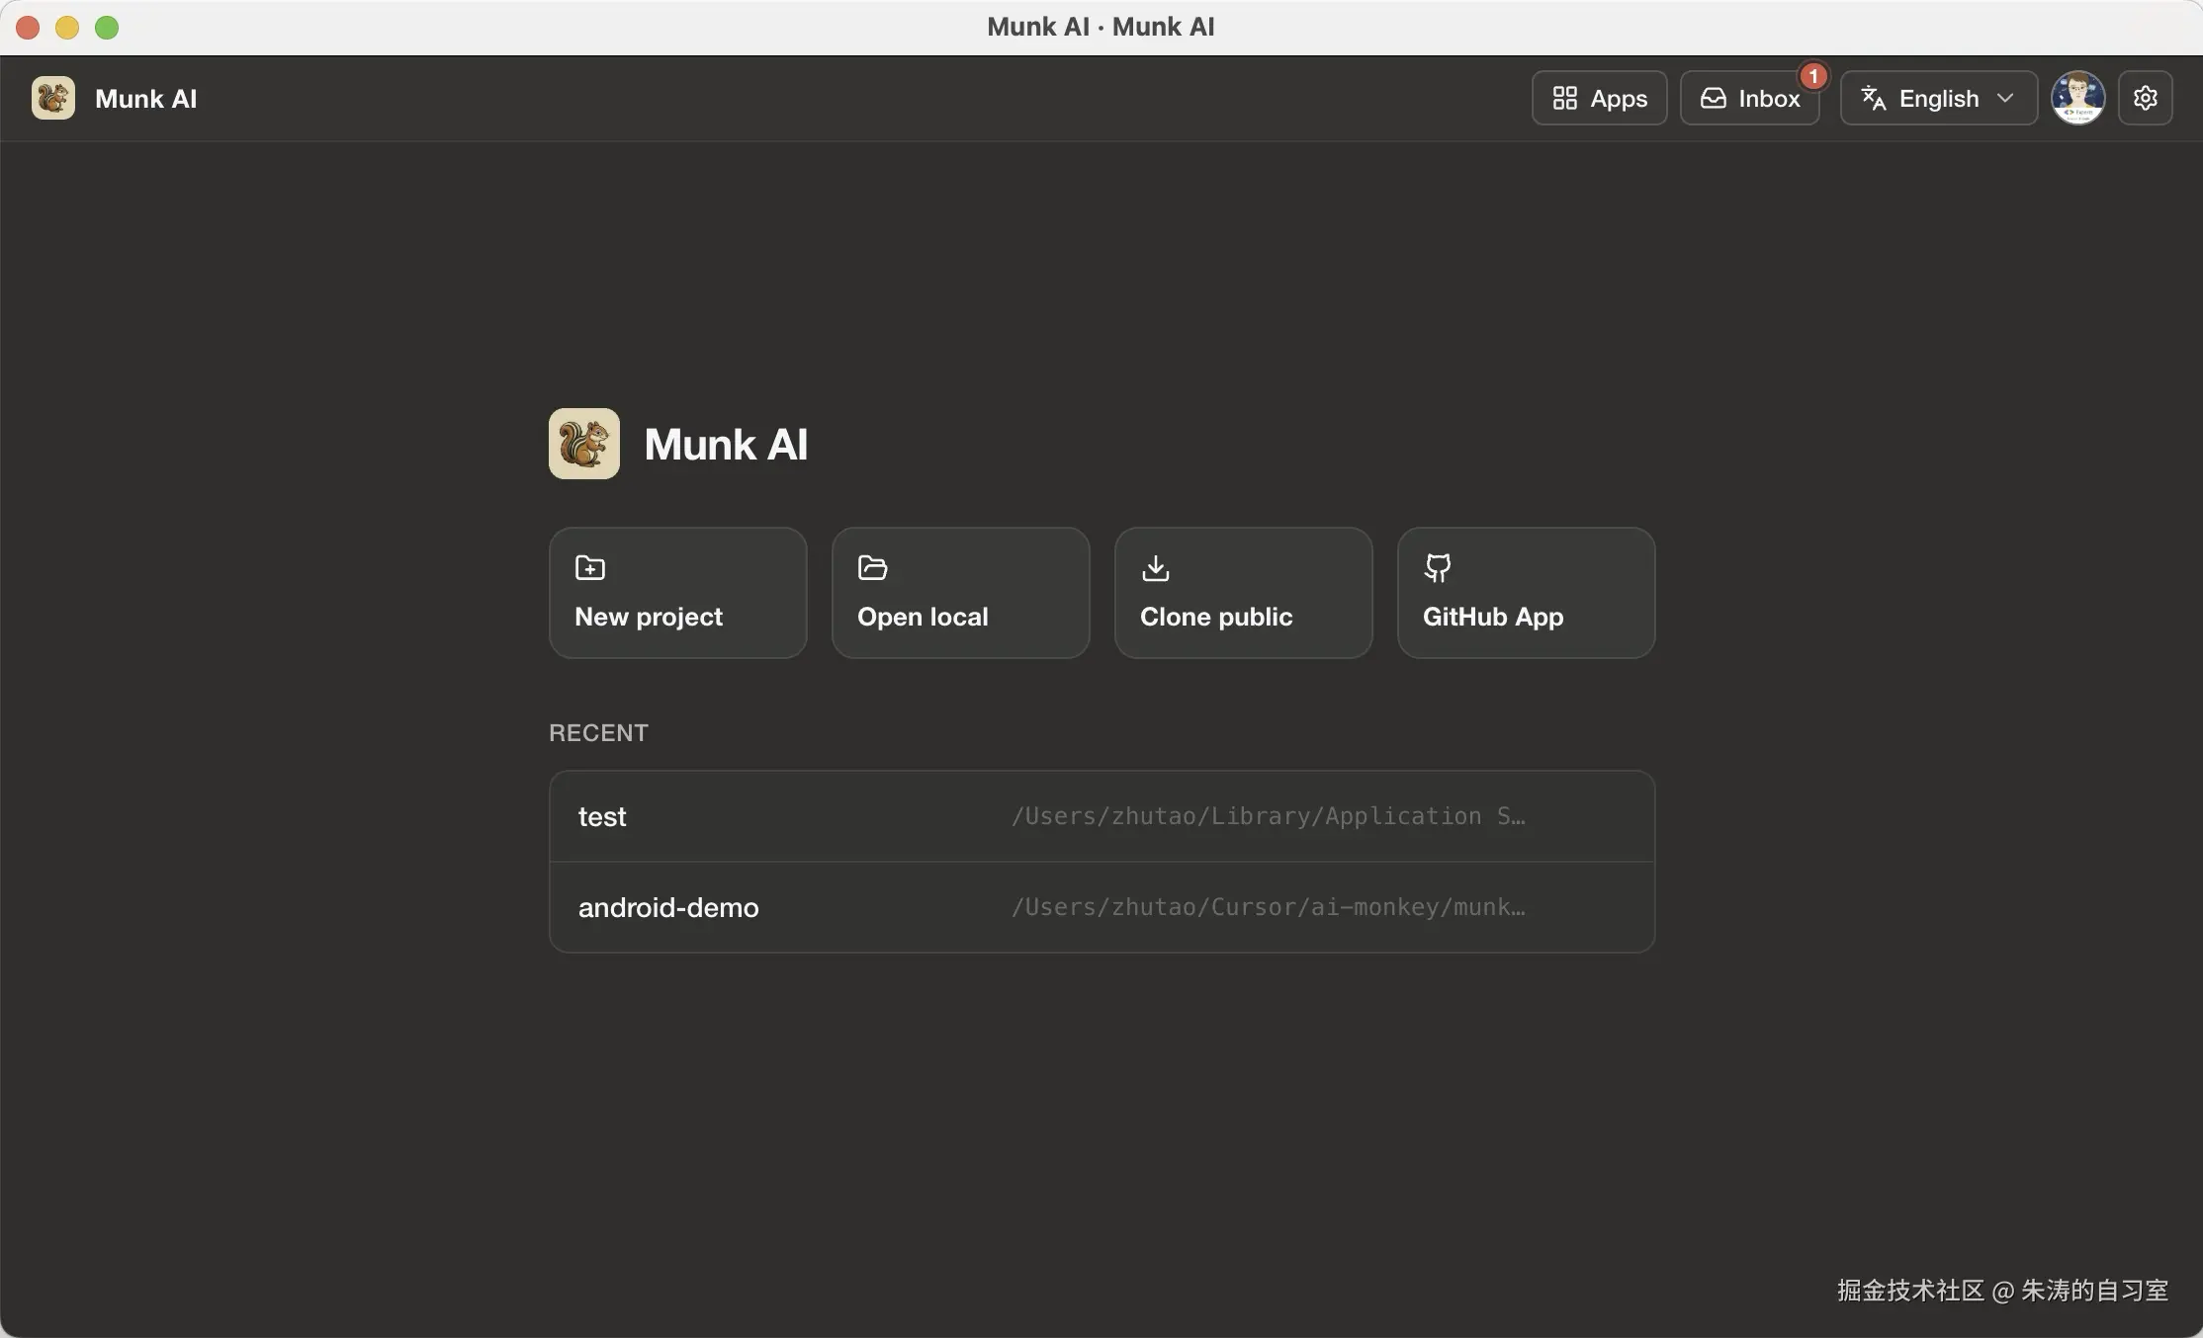
Task: Create a New project
Action: (x=677, y=593)
